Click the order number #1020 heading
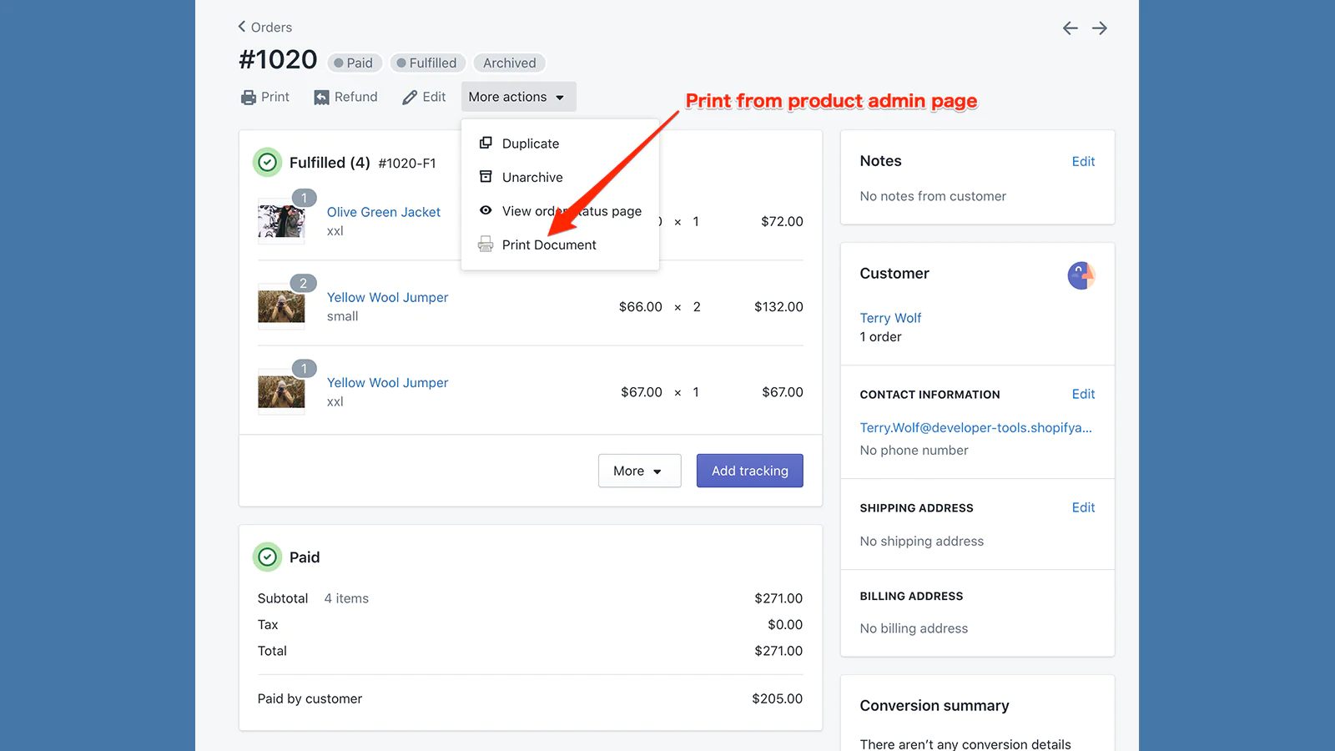Viewport: 1335px width, 751px height. click(278, 60)
